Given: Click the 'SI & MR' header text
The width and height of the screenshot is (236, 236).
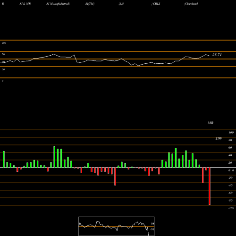Looking at the screenshot, I should (x=25, y=4).
